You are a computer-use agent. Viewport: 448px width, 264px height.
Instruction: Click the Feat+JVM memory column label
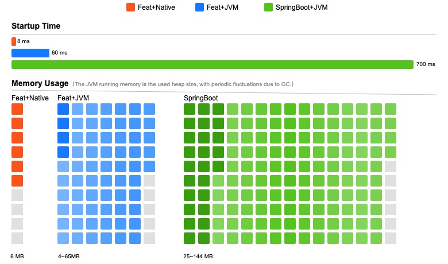73,98
